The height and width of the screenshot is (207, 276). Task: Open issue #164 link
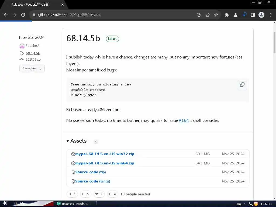184,120
